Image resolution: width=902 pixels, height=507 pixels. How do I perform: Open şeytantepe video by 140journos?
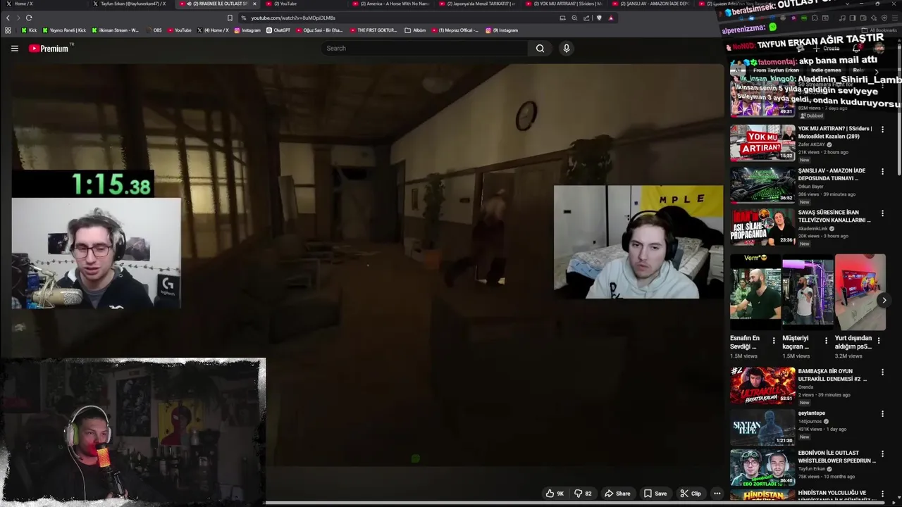click(x=762, y=427)
